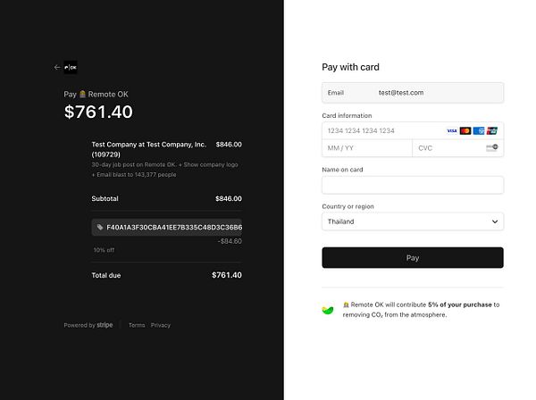The image size is (536, 400).
Task: Click the Powered by Stripe link
Action: tap(88, 325)
